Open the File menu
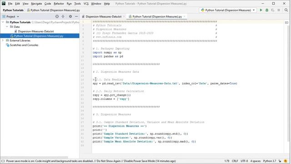291x164 pixels. (10, 4)
